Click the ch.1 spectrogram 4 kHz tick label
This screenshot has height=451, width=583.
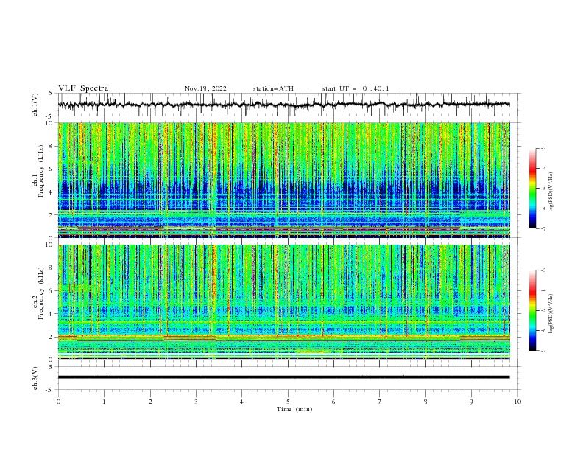pos(52,192)
